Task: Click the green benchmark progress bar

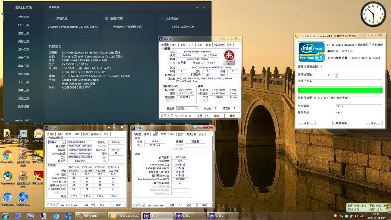Action: pos(340,90)
